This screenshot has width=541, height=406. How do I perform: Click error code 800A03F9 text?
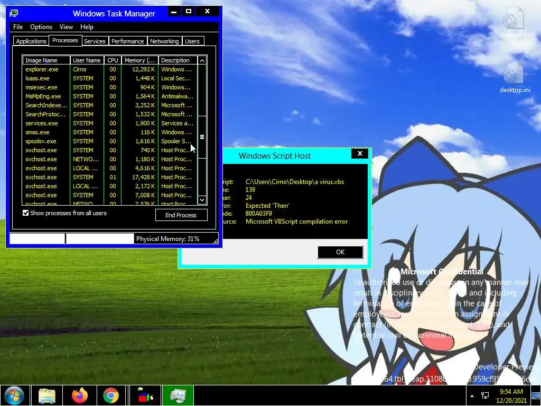pos(258,214)
